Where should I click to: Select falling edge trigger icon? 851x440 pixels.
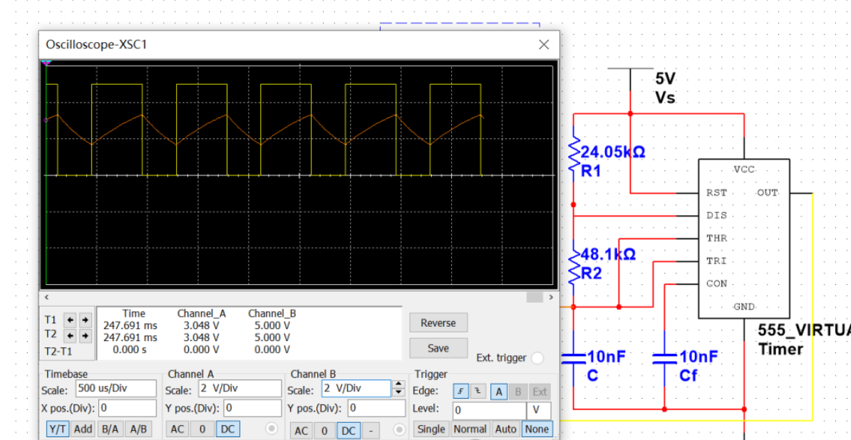[478, 391]
